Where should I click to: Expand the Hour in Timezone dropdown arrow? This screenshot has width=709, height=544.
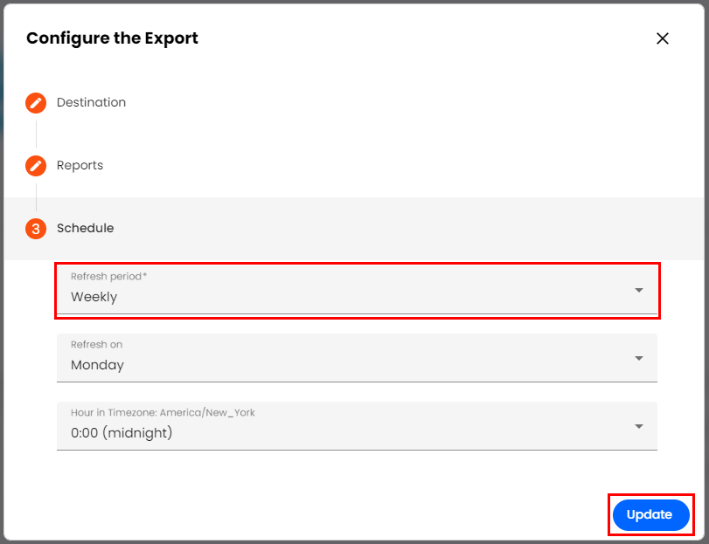point(639,426)
